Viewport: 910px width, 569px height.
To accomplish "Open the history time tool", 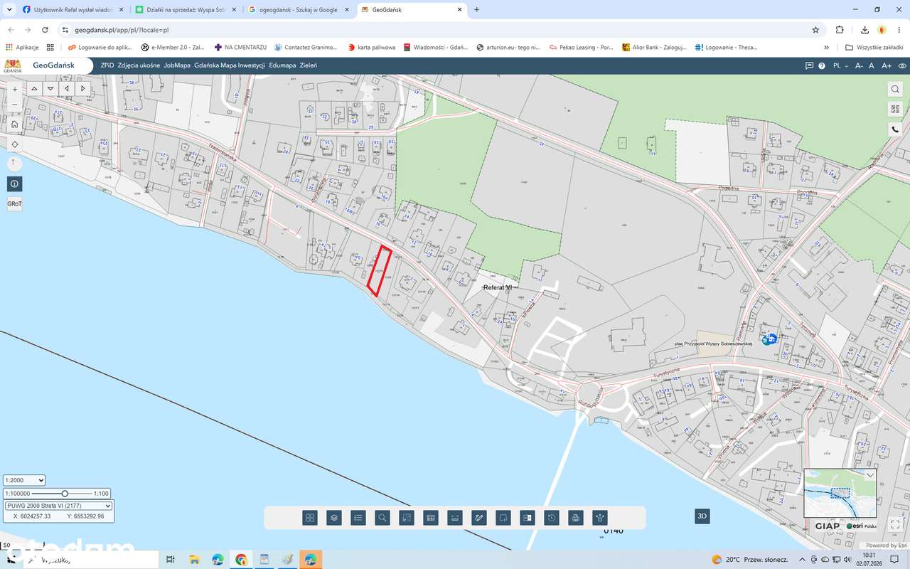I will [552, 518].
